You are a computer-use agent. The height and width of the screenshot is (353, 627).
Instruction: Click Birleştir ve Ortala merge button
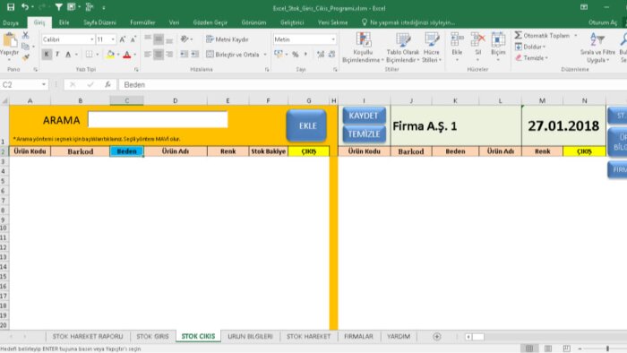pyautogui.click(x=233, y=55)
